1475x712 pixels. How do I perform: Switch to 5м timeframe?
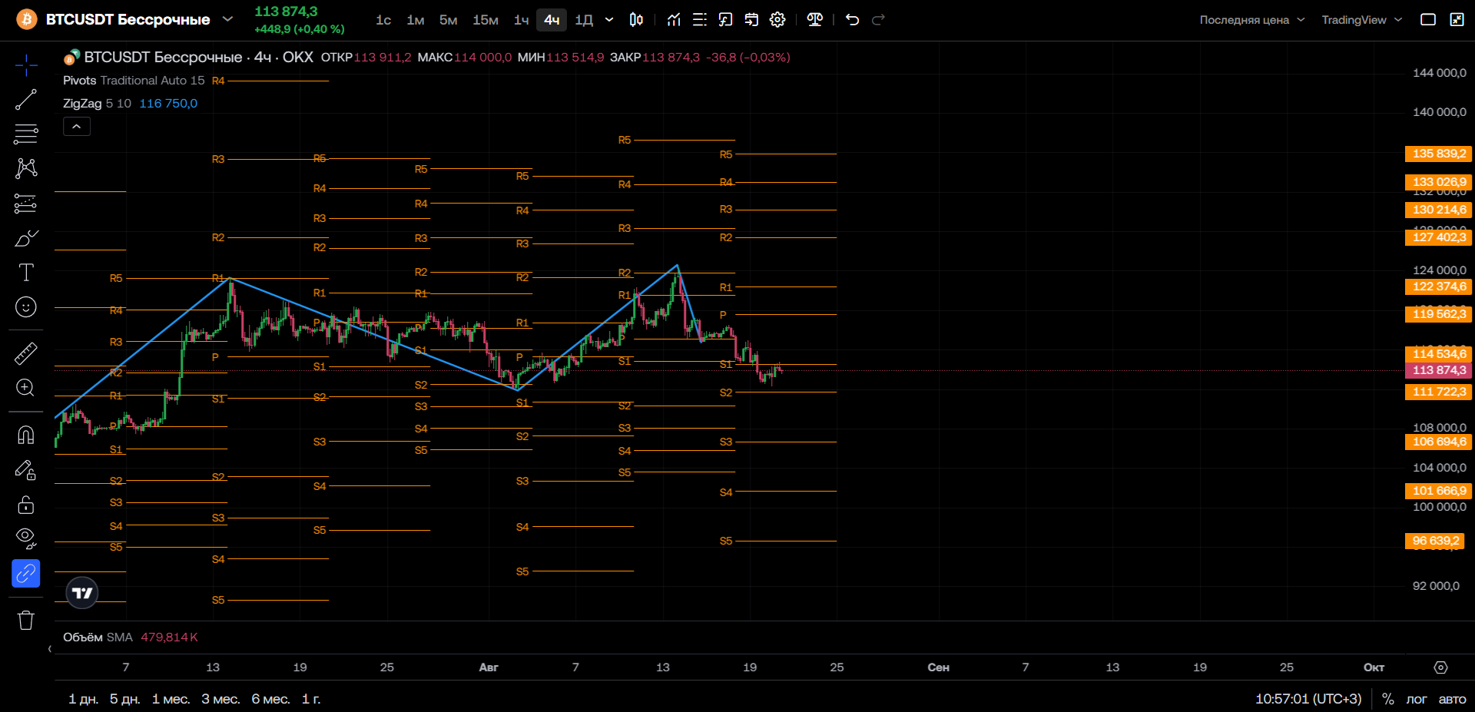[449, 20]
